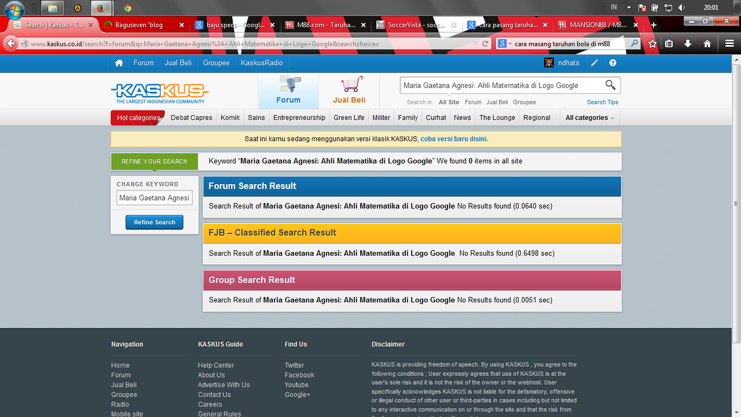Click the KASKUS logo

160,93
